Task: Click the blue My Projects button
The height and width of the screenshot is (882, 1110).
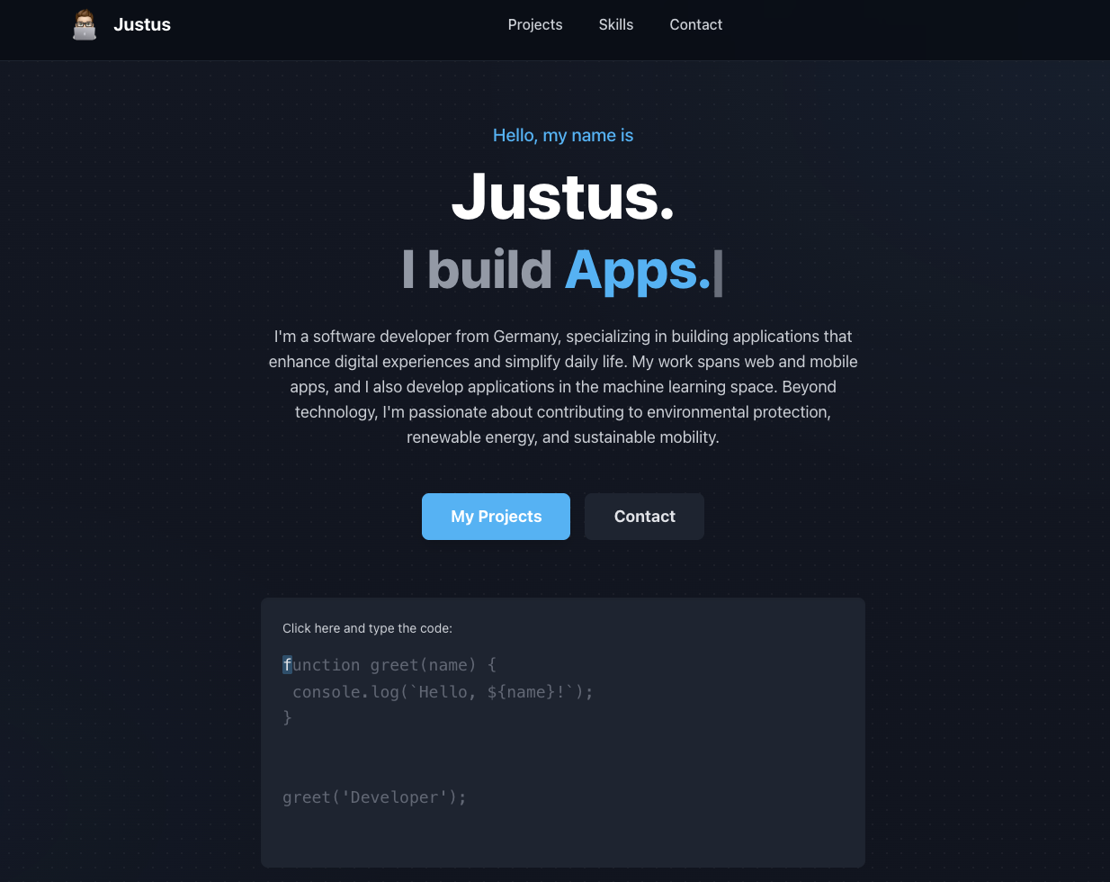Action: tap(496, 517)
